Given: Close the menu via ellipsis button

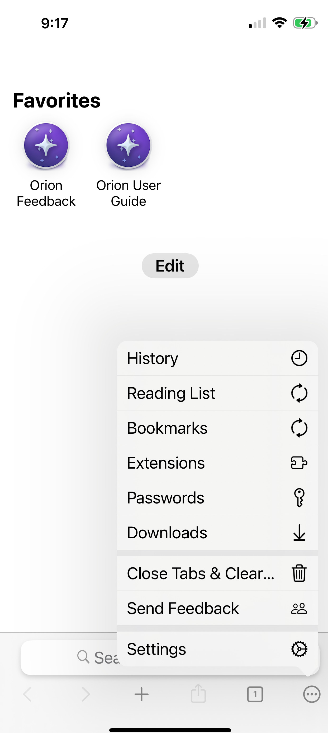Looking at the screenshot, I should click(x=312, y=694).
